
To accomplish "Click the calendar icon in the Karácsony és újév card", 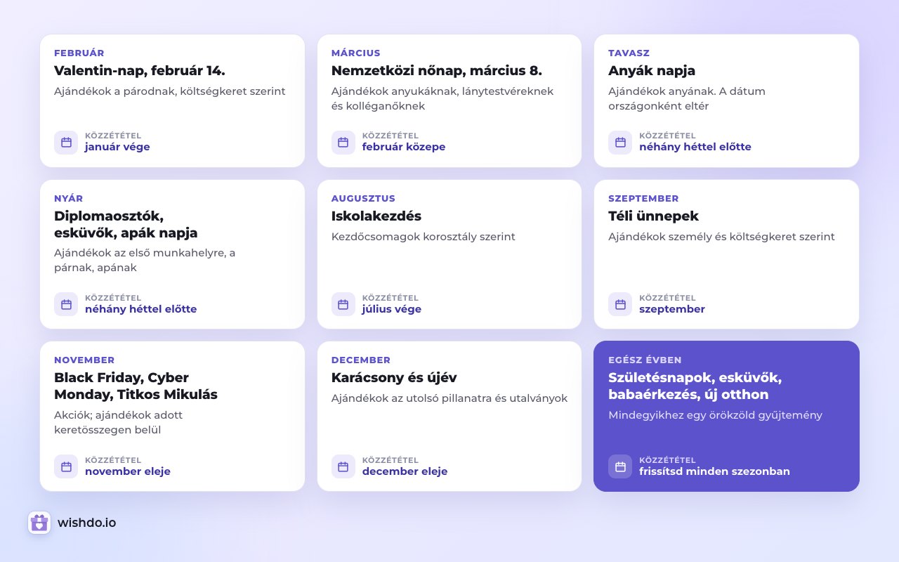I will point(343,466).
